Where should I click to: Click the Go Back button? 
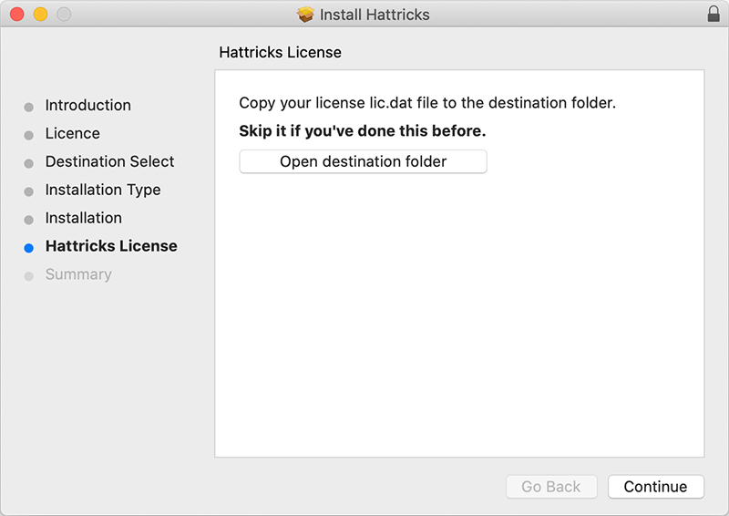click(x=551, y=487)
